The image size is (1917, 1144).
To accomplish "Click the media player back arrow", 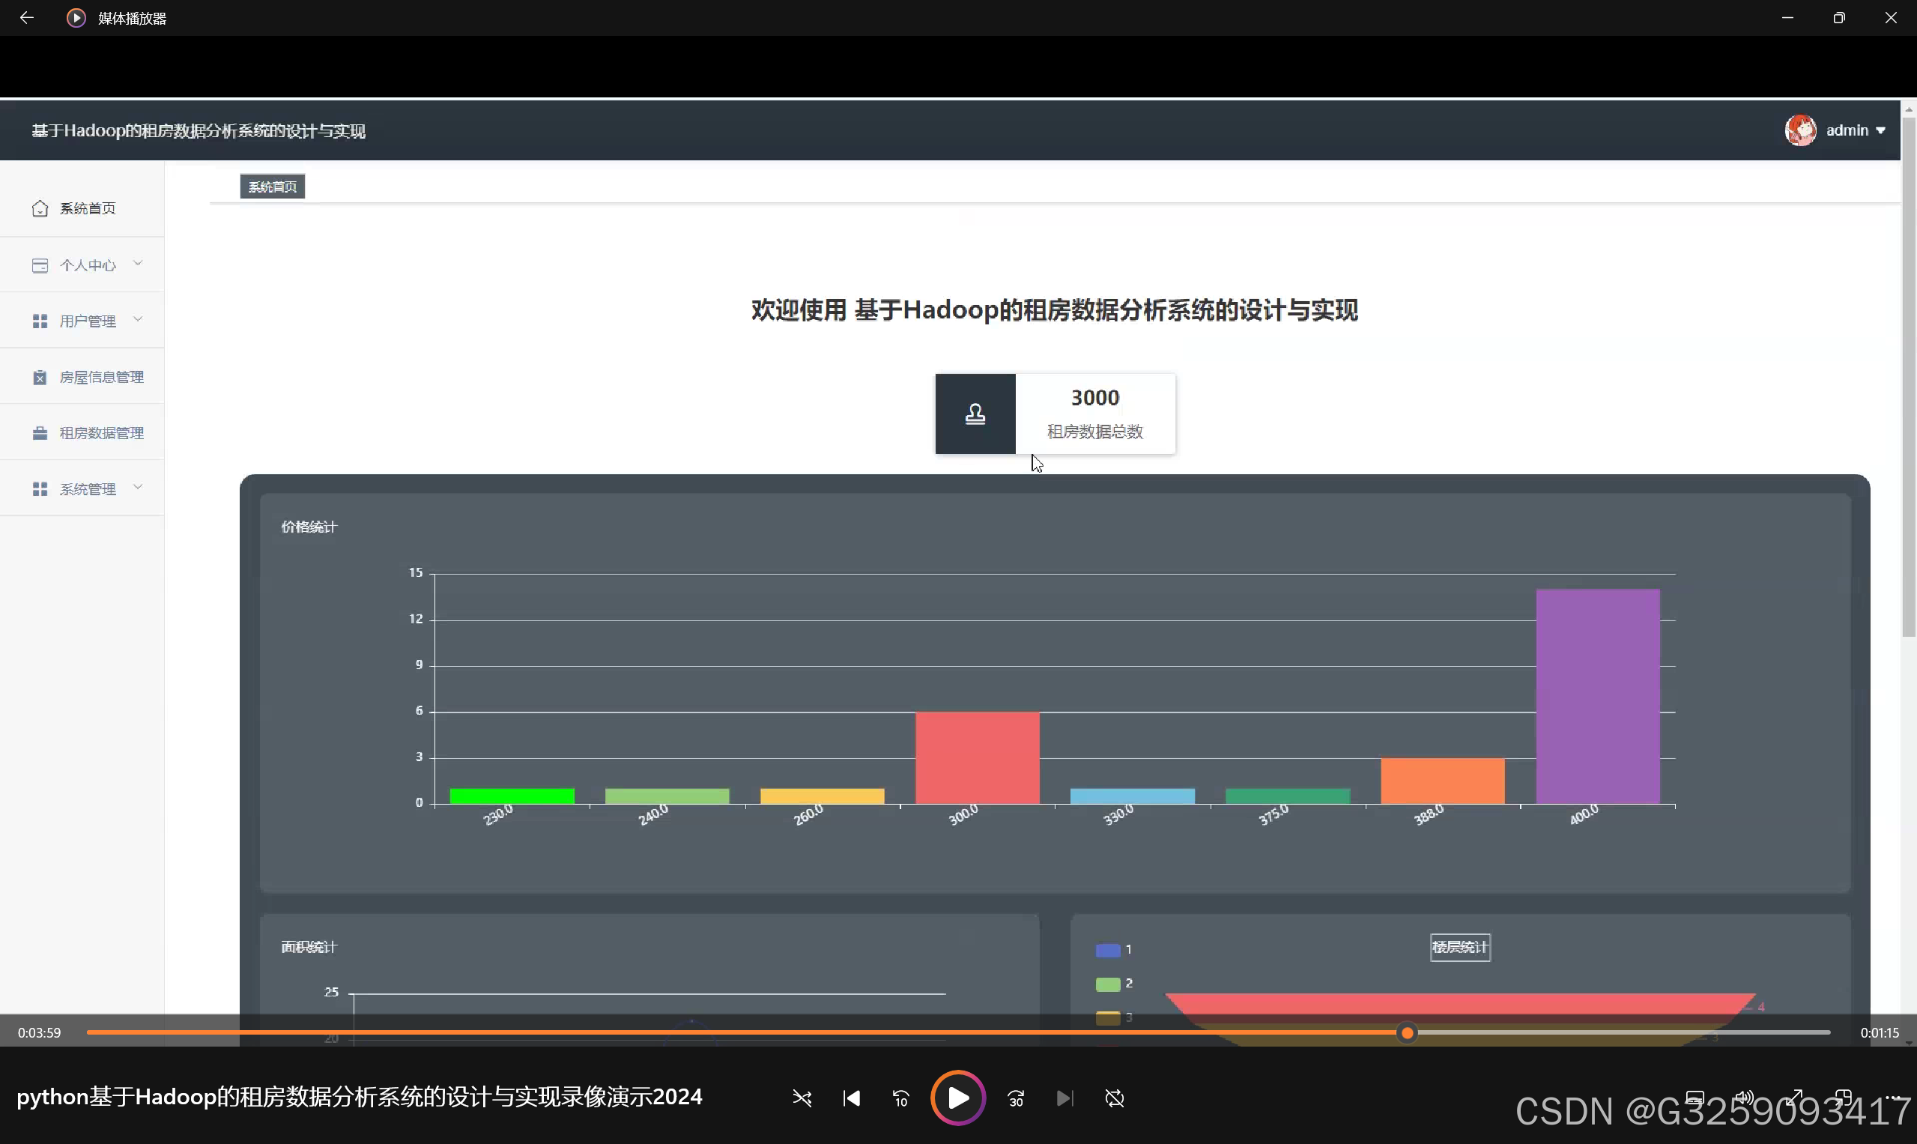I will (x=26, y=18).
